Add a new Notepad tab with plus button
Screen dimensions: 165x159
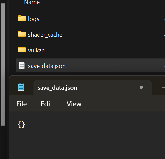click(163, 88)
